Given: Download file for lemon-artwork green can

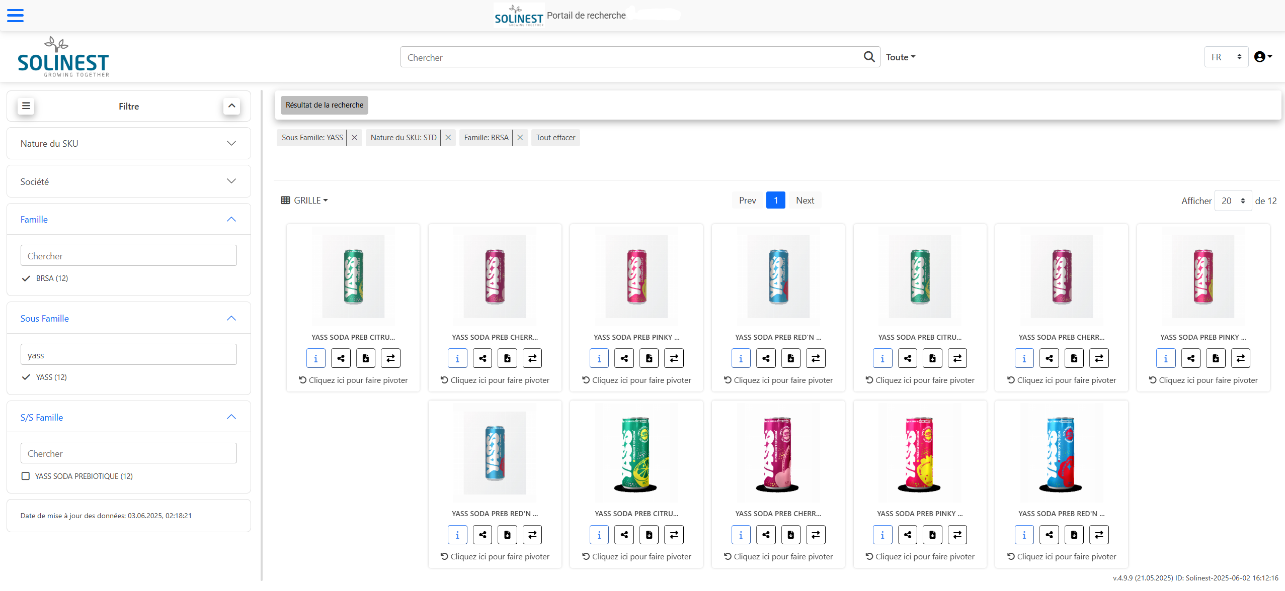Looking at the screenshot, I should (x=649, y=535).
